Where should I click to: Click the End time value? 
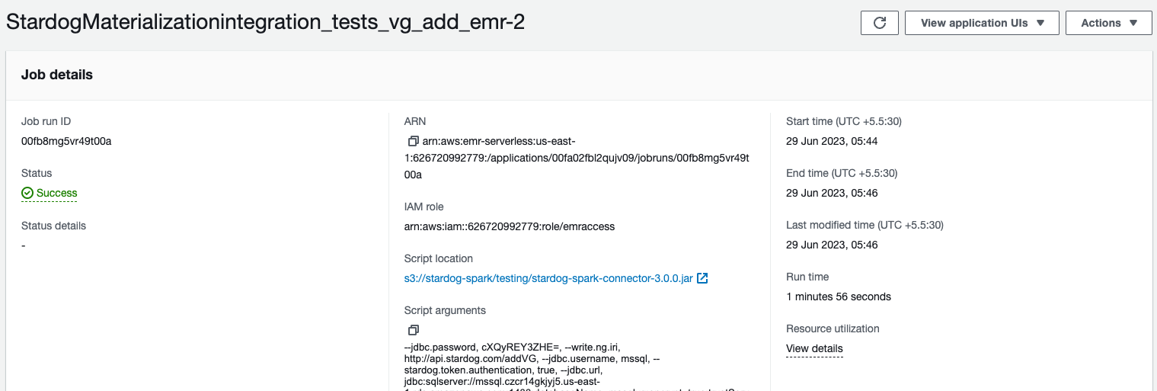pos(832,193)
